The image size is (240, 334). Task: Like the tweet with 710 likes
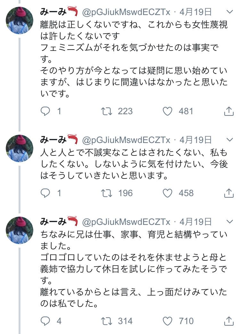pos(168,321)
